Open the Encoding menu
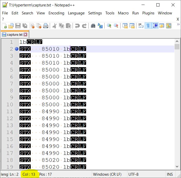 click(x=56, y=13)
